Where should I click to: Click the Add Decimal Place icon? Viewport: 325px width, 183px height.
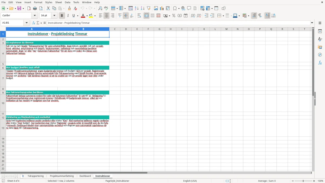(193, 16)
